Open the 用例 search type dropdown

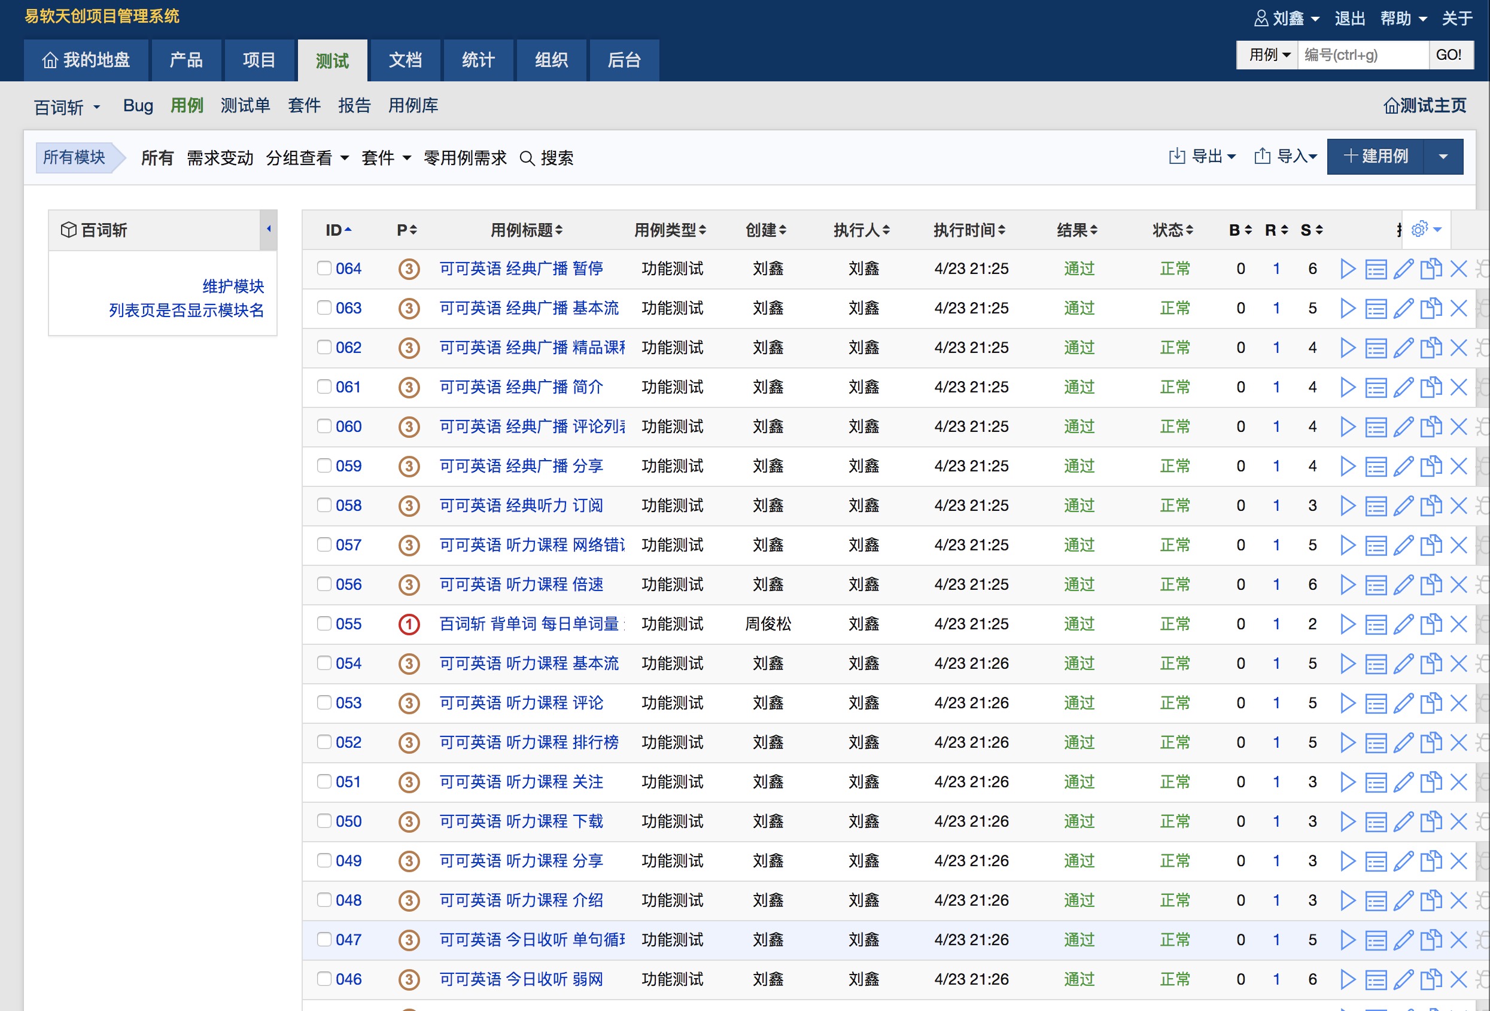[x=1267, y=54]
